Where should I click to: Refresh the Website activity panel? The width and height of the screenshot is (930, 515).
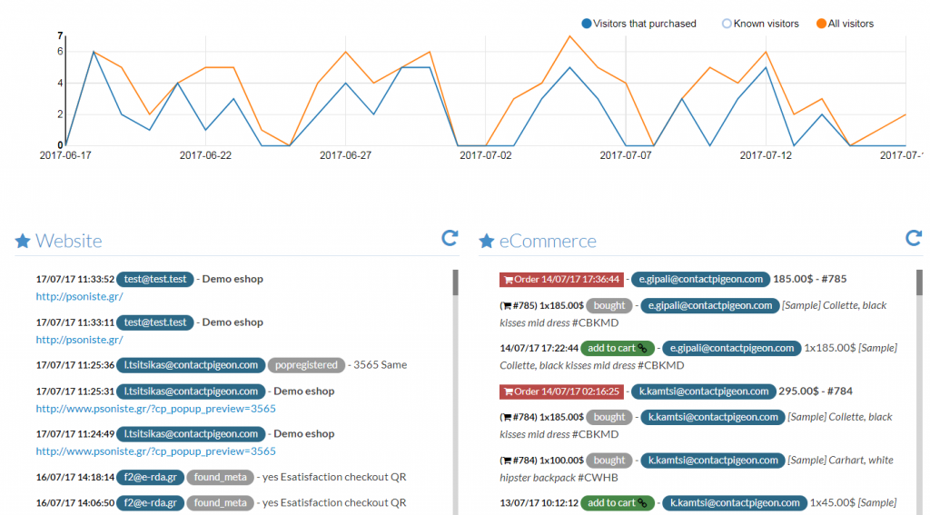[x=450, y=238]
